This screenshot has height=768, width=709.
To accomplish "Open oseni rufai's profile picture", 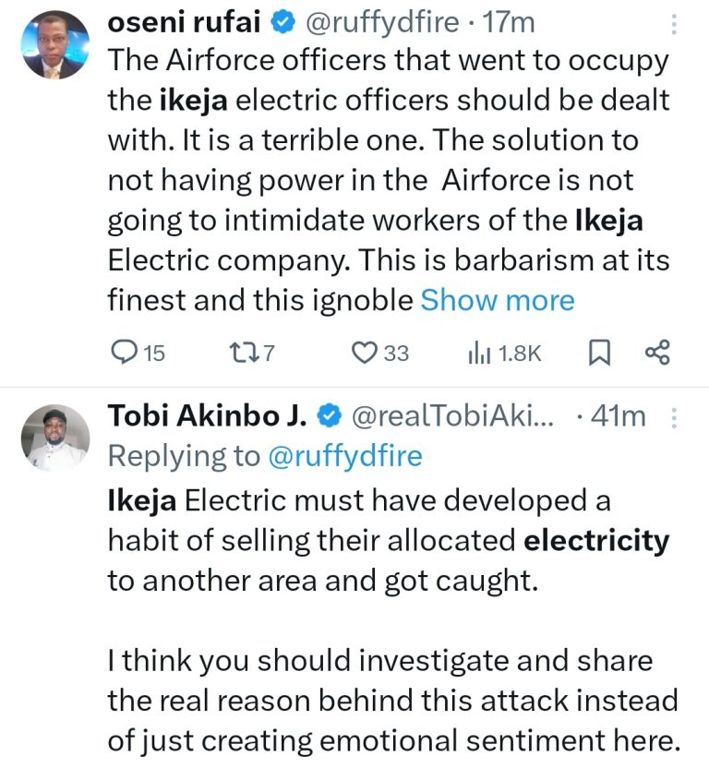I will tap(54, 44).
